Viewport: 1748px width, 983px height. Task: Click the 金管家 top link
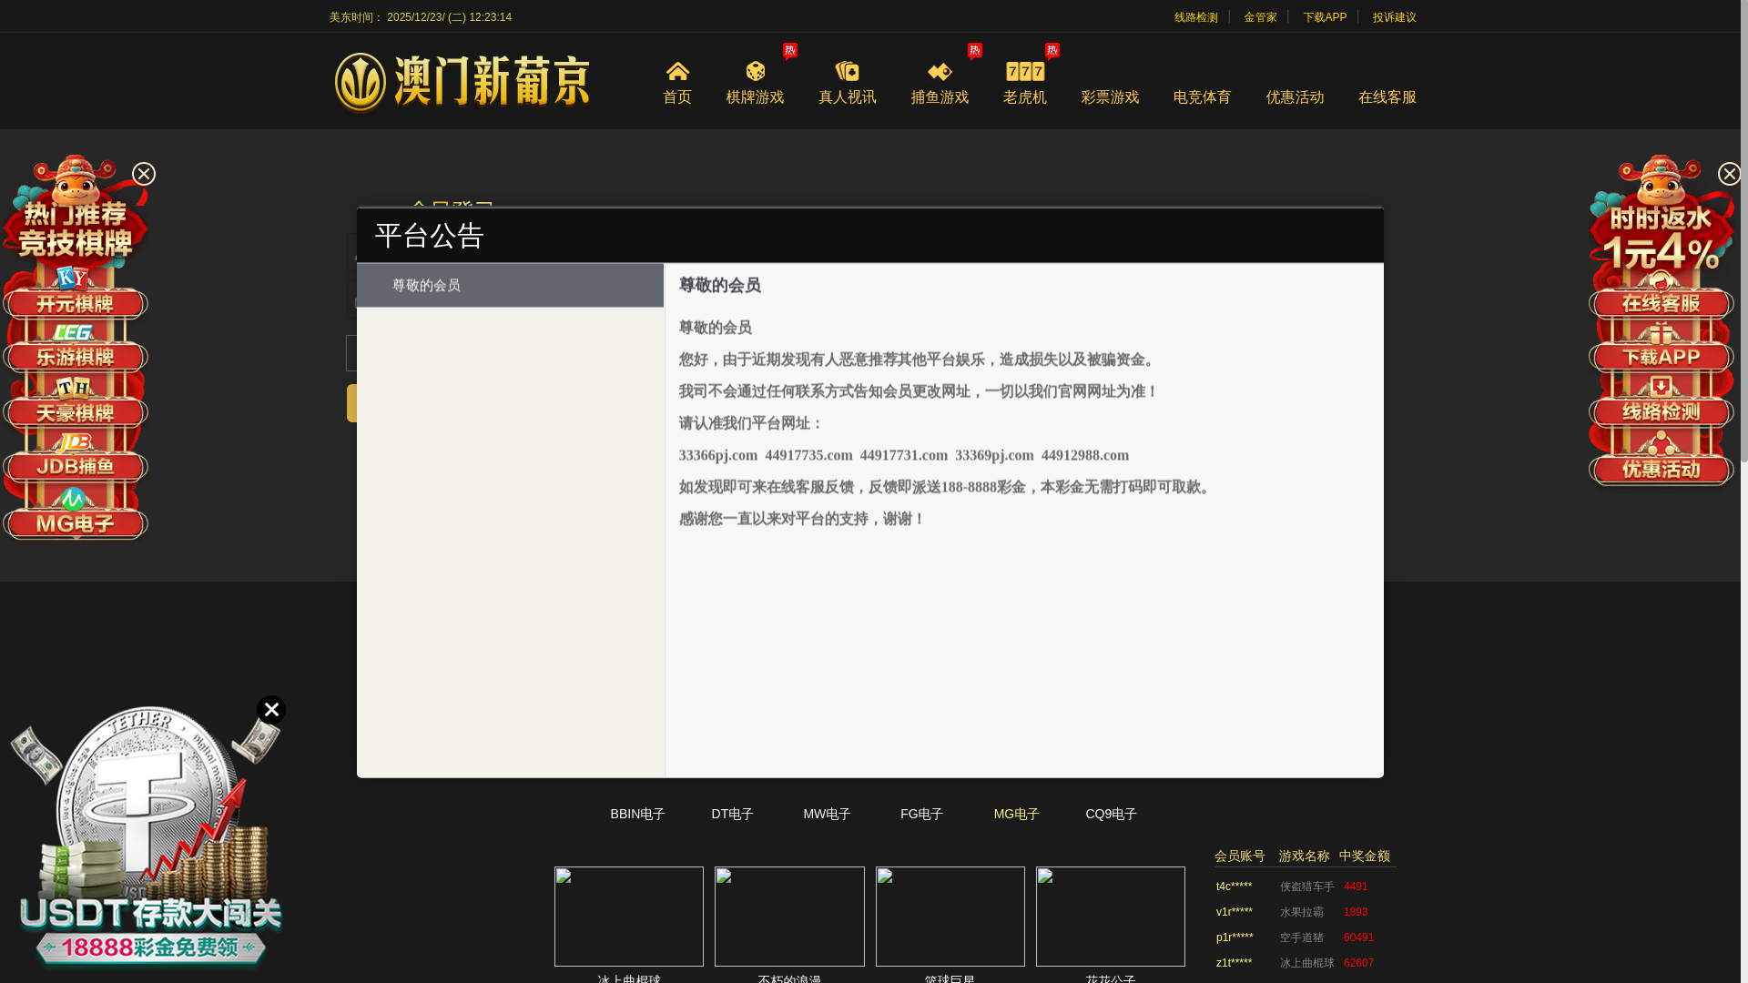[1260, 17]
